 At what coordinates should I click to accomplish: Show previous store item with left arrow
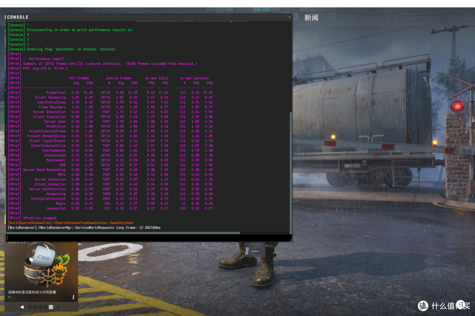(22, 307)
